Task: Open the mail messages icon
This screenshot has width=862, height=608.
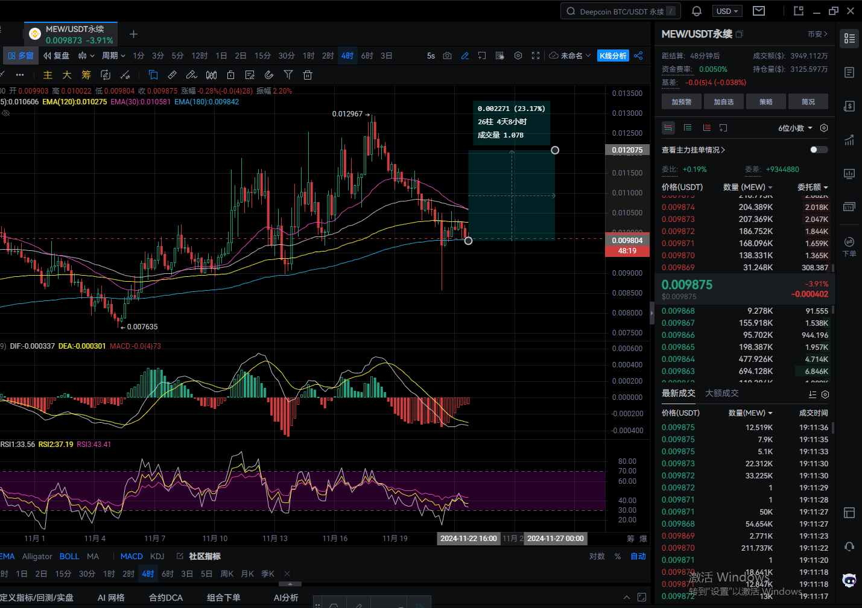Action: [759, 11]
